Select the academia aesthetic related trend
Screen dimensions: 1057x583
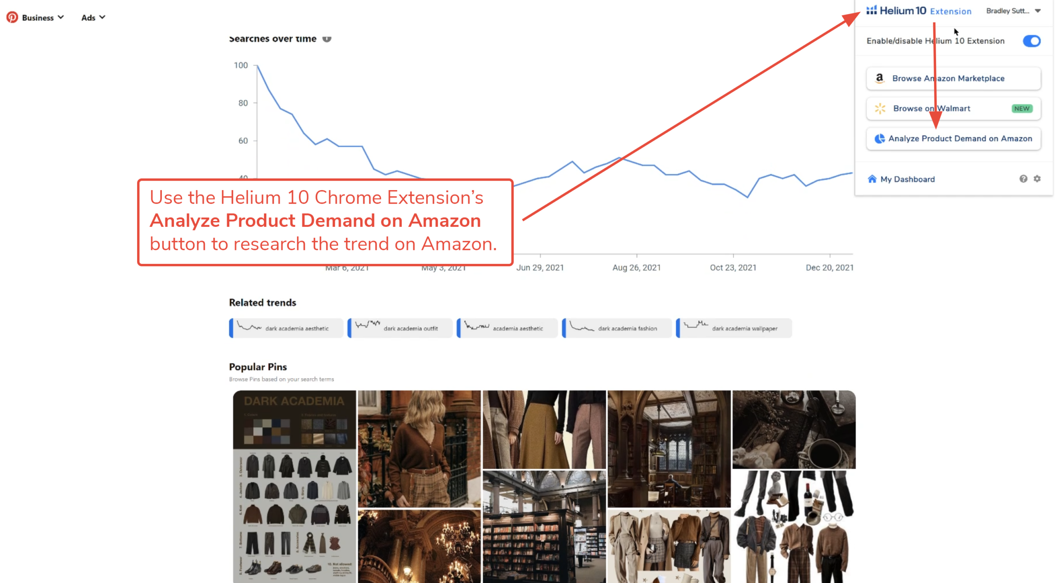(x=507, y=328)
